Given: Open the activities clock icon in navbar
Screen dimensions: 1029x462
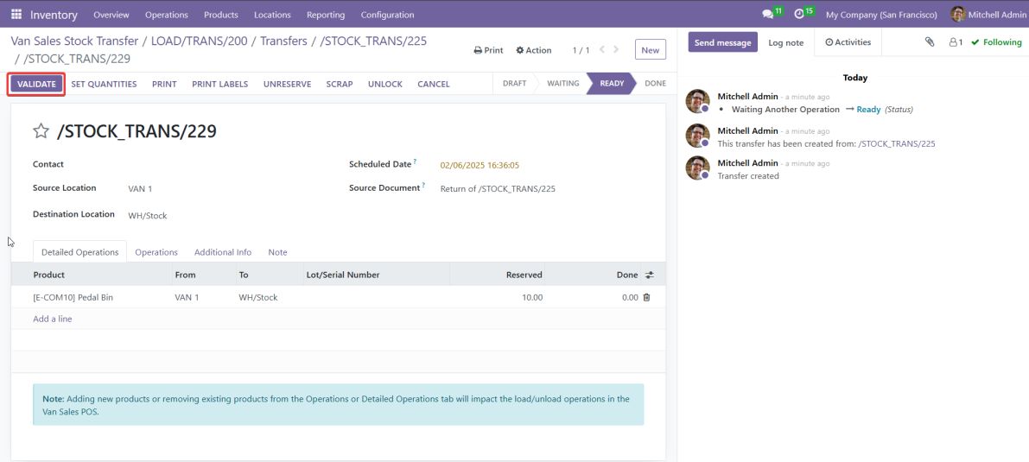Looking at the screenshot, I should [799, 15].
